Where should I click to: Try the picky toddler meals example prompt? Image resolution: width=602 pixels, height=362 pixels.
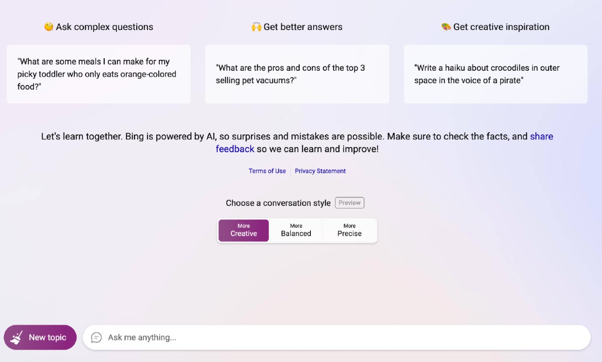click(x=99, y=74)
